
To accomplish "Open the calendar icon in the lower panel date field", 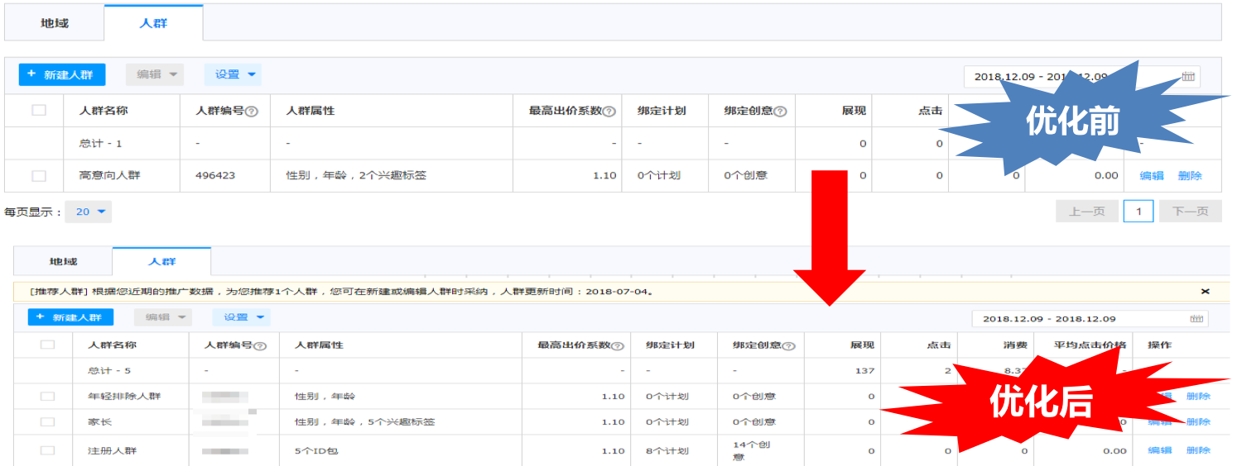I will tap(1196, 319).
